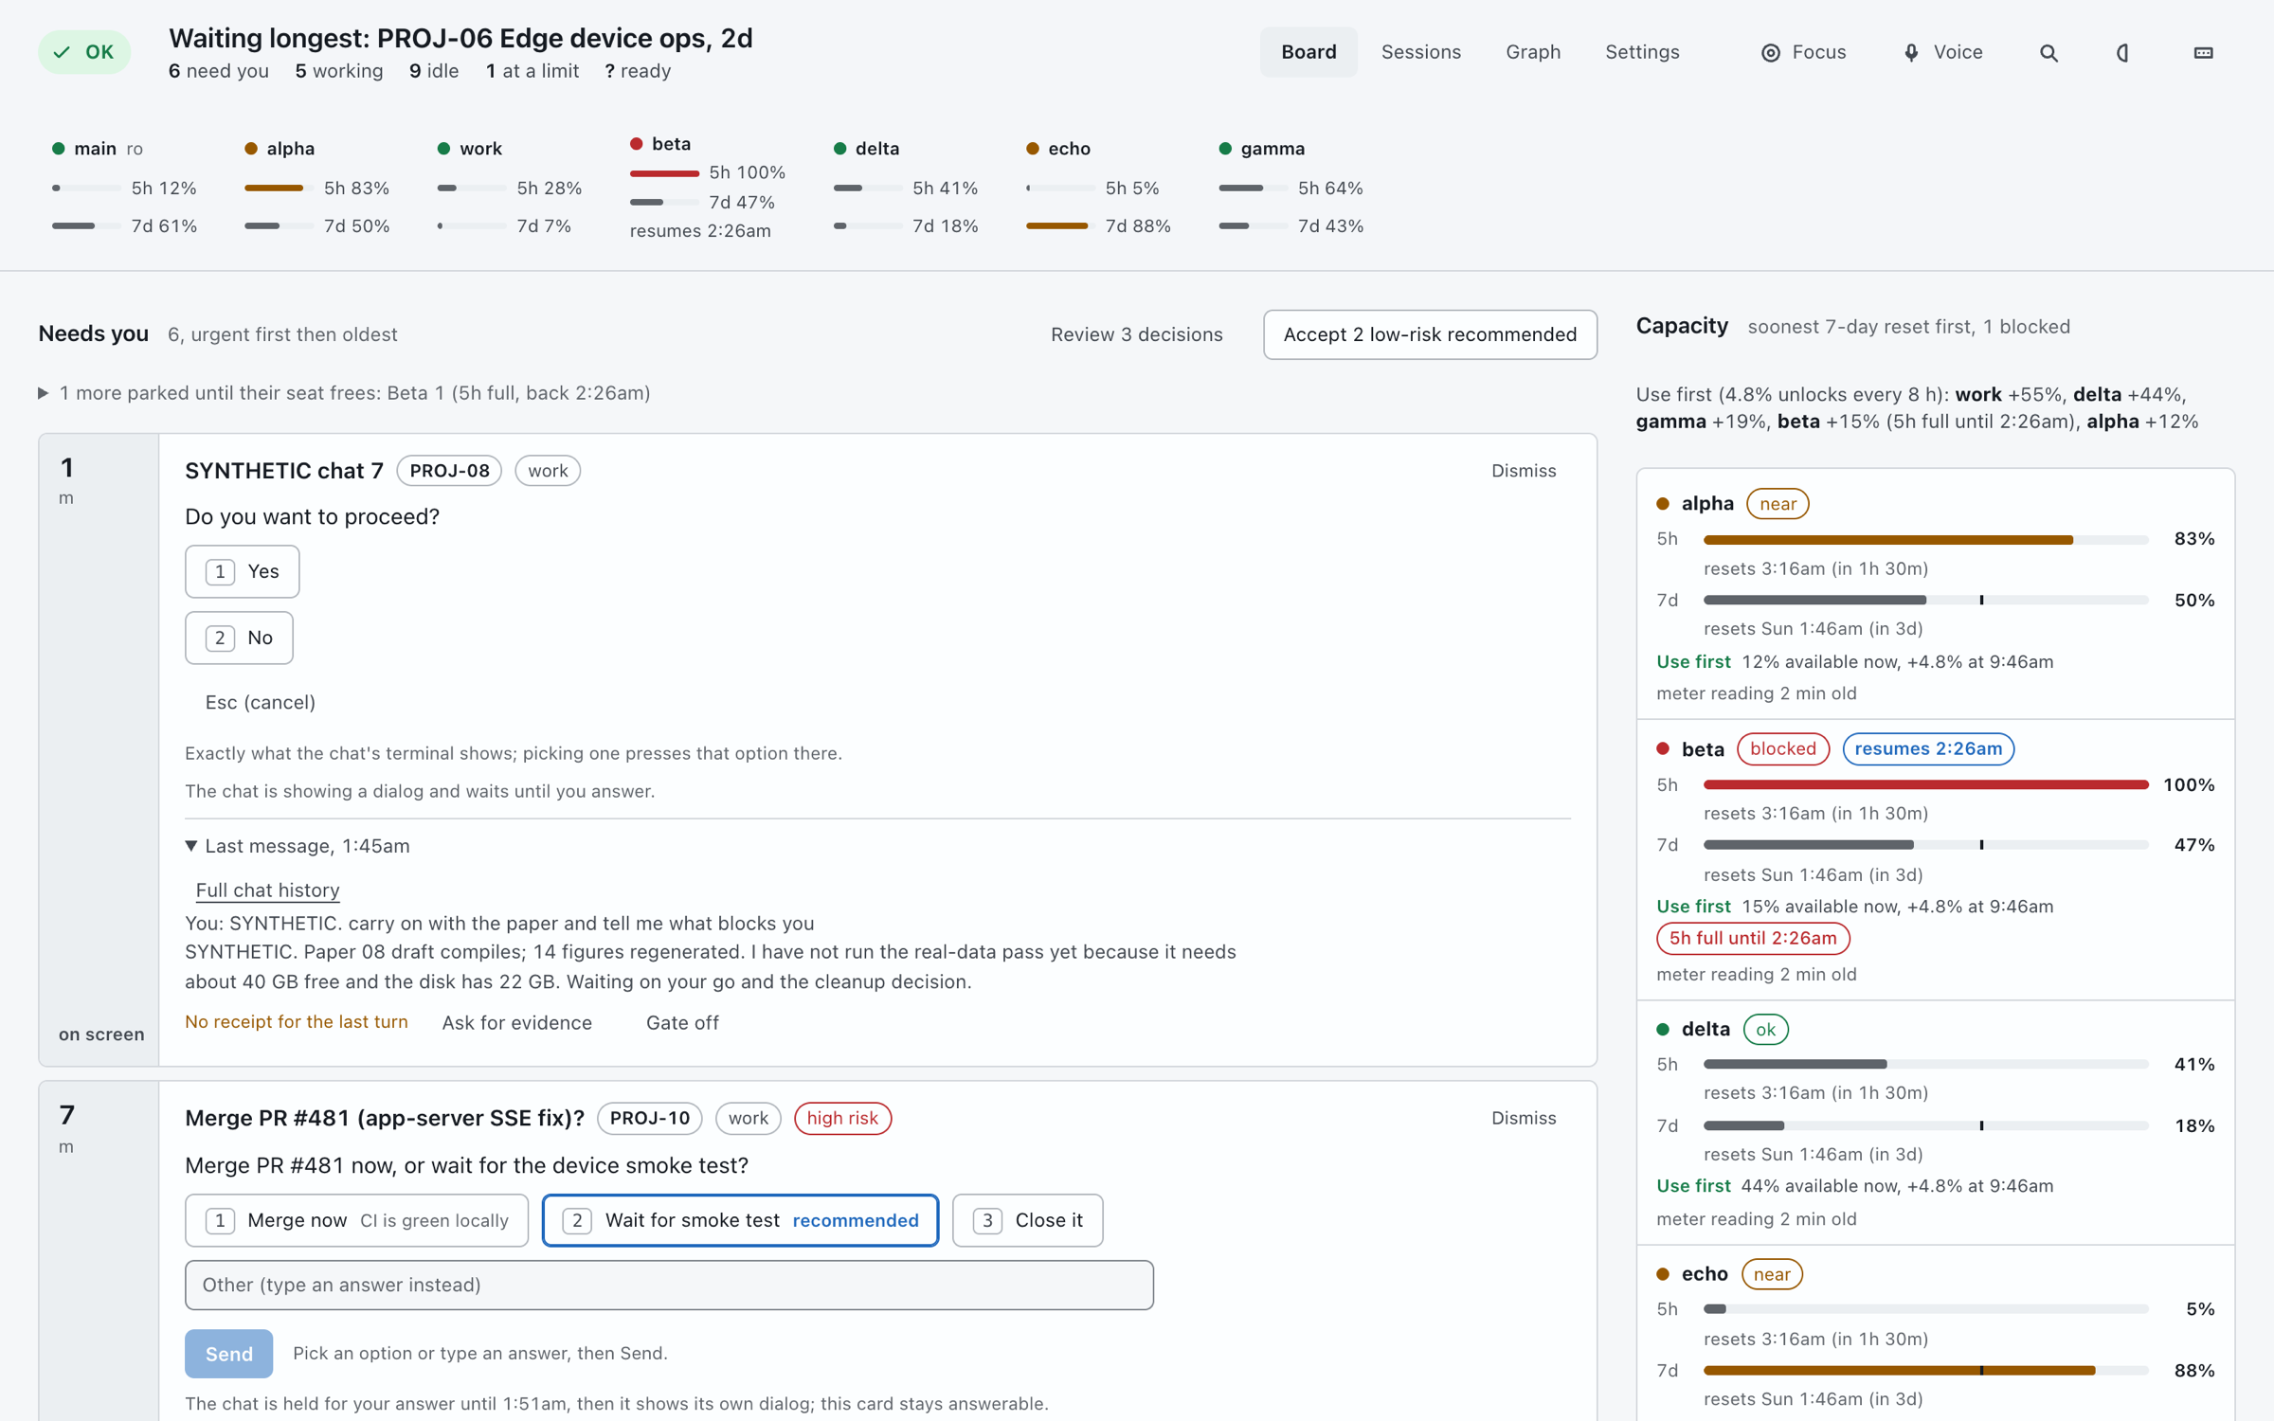Select the main seat in header strip
The image size is (2274, 1421).
[123, 187]
